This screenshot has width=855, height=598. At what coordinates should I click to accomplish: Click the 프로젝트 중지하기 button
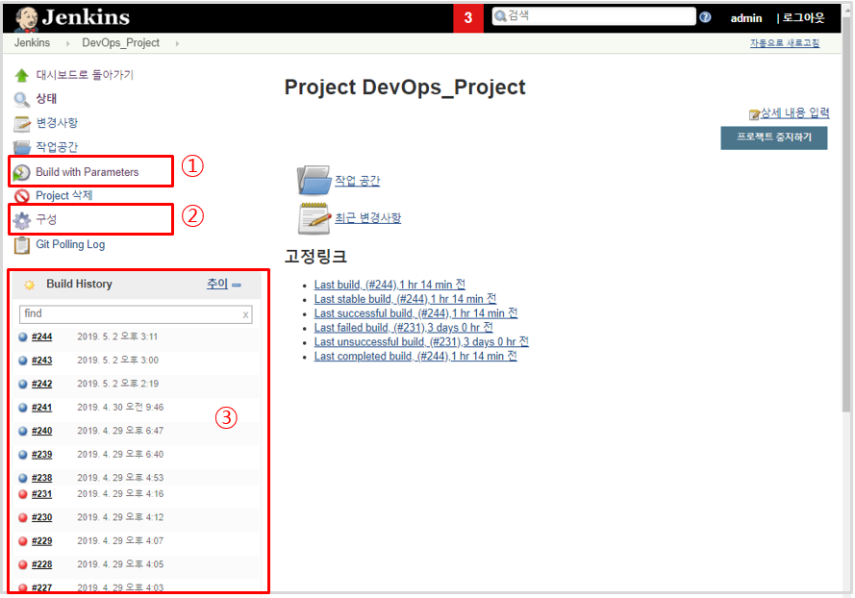774,137
